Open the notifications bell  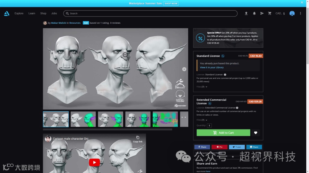[x=254, y=13]
